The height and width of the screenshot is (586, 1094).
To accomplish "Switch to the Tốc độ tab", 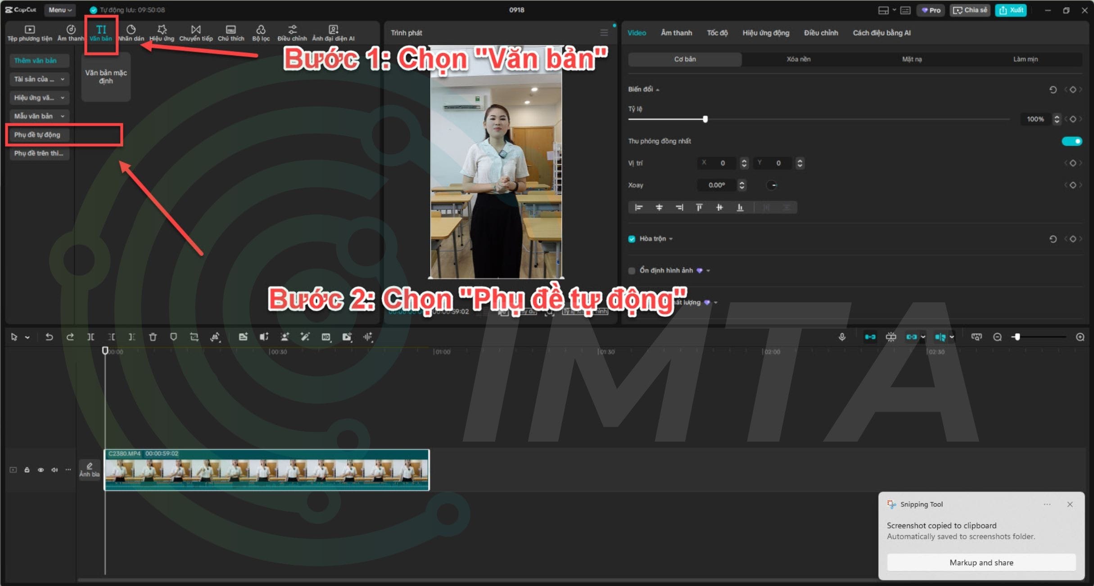I will pos(717,33).
